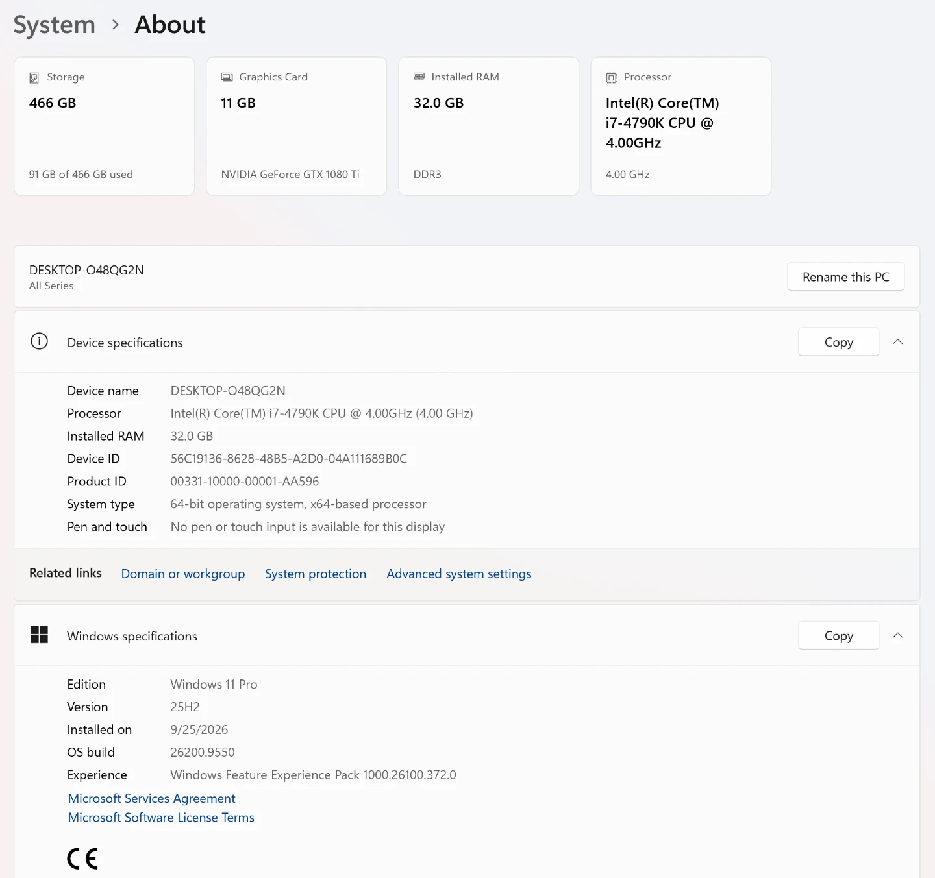935x878 pixels.
Task: Click the Version value 25H2
Action: [185, 707]
